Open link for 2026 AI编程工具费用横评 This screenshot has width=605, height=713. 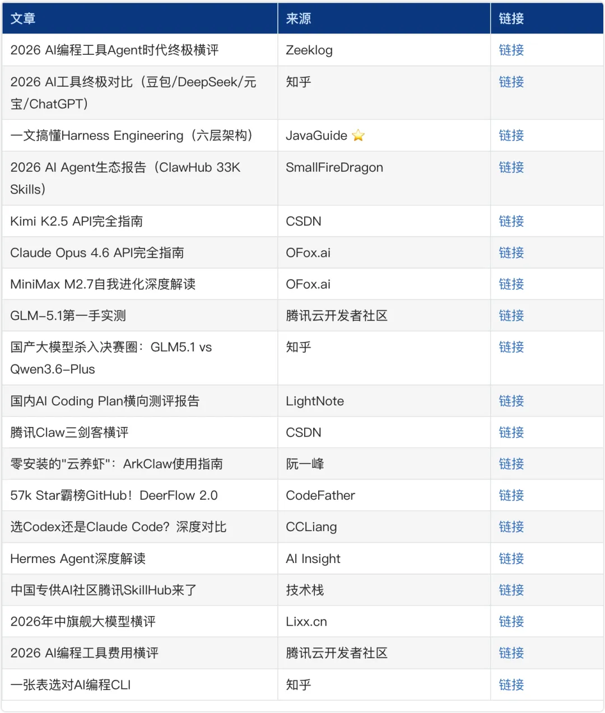[x=511, y=653]
